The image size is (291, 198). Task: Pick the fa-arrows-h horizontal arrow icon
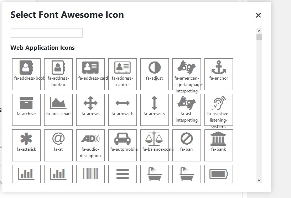pos(123,110)
